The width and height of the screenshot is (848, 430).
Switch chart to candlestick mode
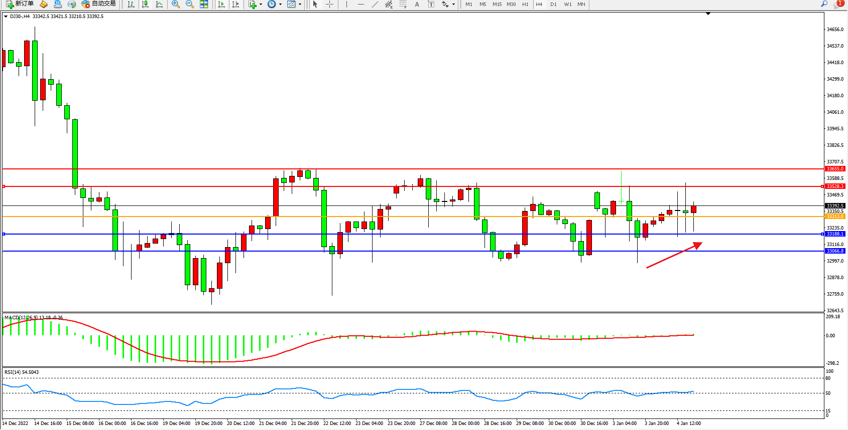145,4
